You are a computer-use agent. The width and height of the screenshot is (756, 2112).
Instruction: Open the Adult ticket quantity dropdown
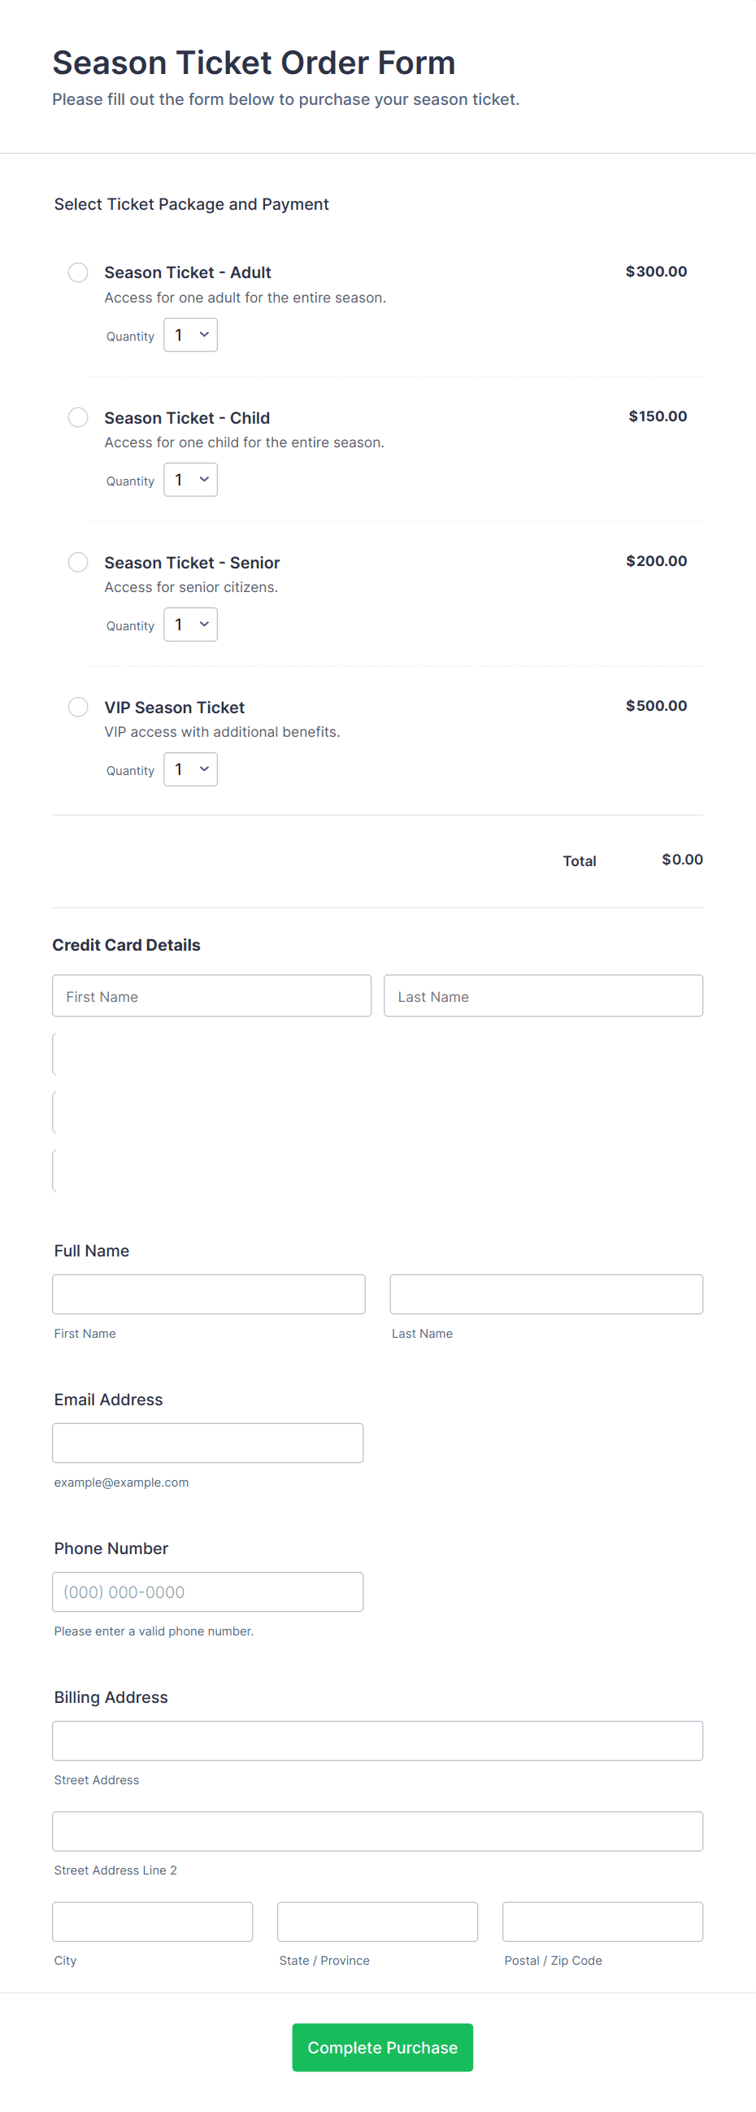tap(189, 334)
